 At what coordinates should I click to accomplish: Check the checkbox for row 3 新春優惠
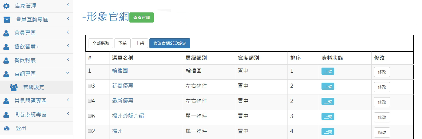point(89,86)
